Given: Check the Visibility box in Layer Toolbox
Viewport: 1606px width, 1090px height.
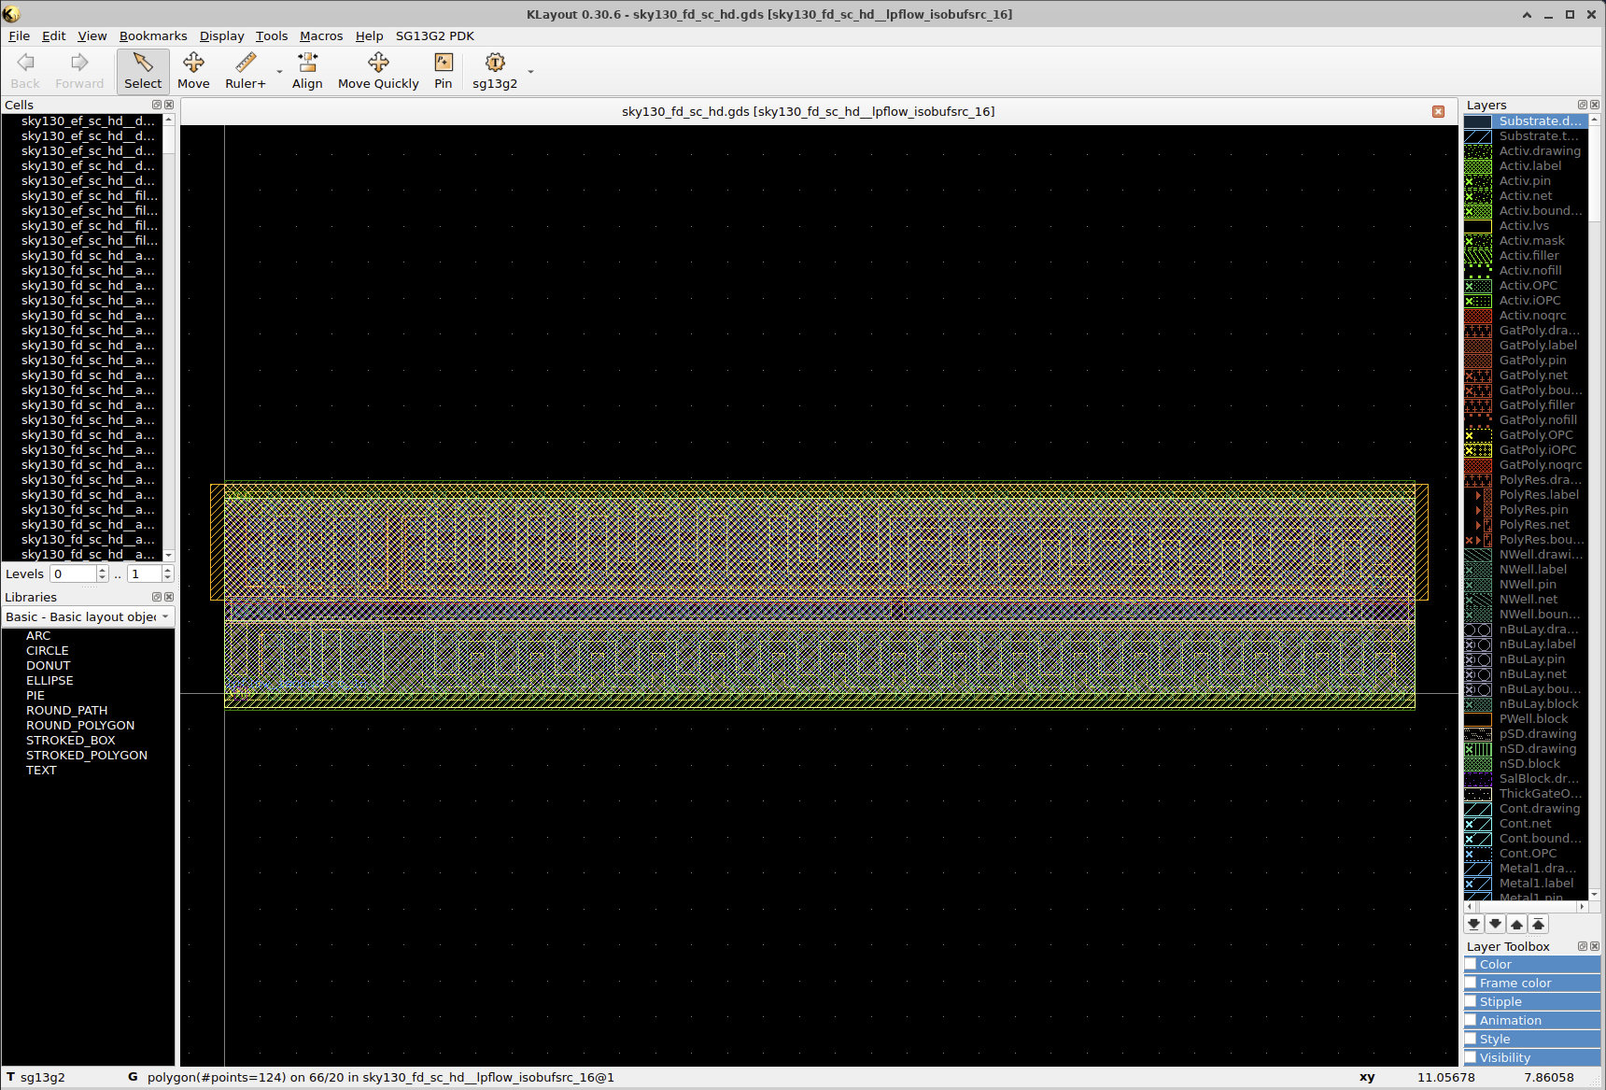Looking at the screenshot, I should pyautogui.click(x=1471, y=1057).
